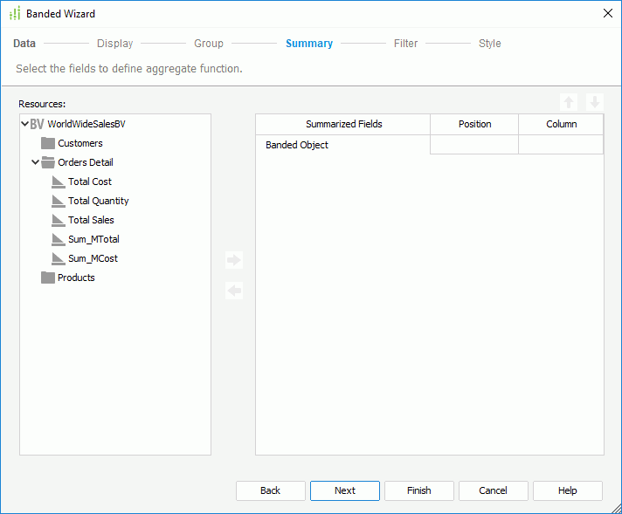
Task: Go to the Filter wizard step
Action: tap(406, 43)
